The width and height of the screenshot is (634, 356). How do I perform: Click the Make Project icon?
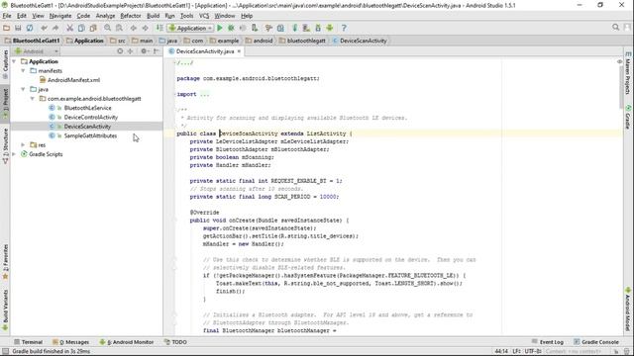(x=159, y=28)
